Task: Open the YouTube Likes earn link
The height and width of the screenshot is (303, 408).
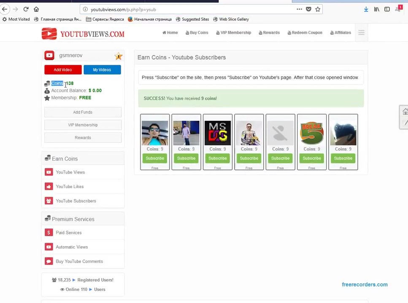Action: tap(70, 186)
